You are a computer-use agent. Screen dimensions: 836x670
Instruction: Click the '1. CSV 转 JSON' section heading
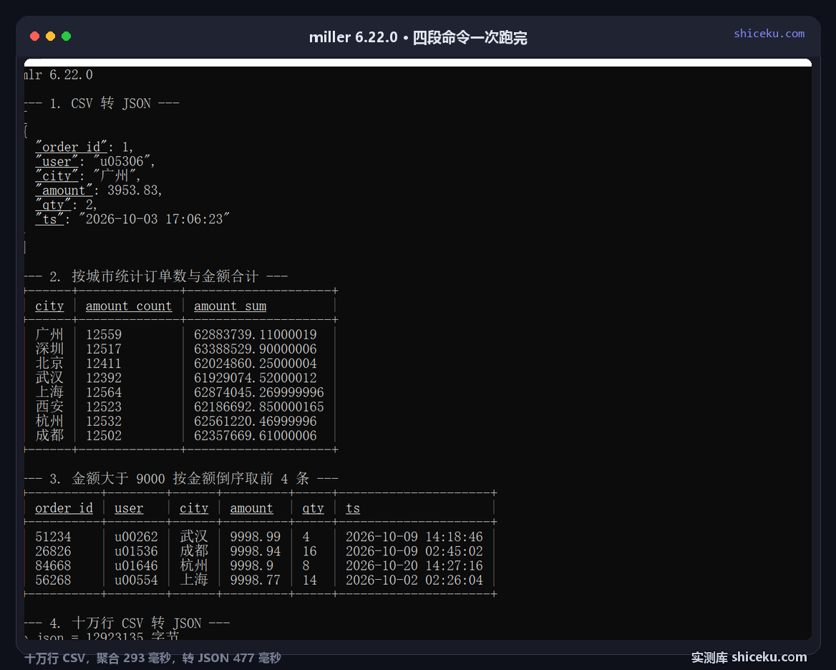[x=100, y=103]
